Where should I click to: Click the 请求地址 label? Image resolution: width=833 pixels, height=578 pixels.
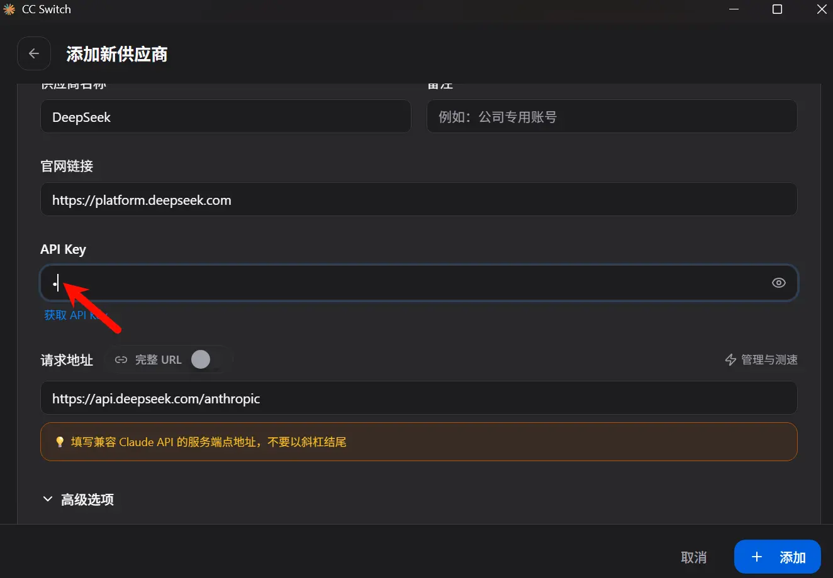click(67, 360)
